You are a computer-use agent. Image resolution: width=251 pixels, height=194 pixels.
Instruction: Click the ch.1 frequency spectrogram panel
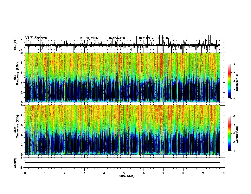122,77
